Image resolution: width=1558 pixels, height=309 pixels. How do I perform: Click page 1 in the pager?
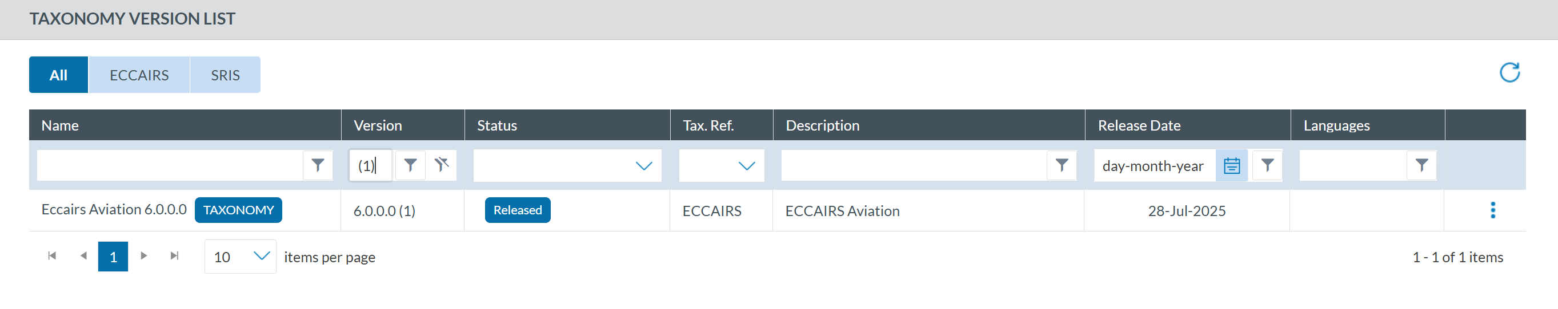(x=113, y=257)
